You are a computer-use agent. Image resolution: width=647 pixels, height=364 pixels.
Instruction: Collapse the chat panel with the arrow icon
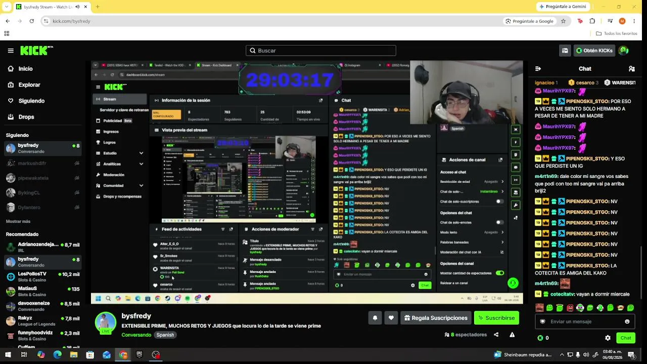pos(538,69)
